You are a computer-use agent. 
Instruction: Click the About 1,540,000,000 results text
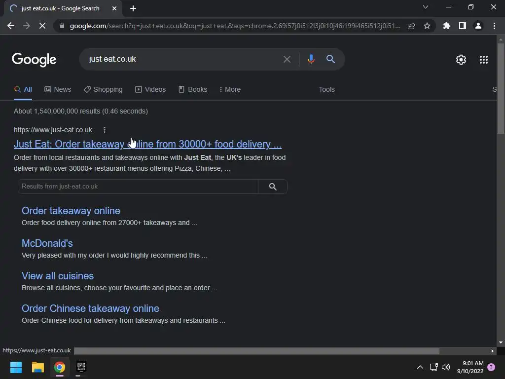81,111
